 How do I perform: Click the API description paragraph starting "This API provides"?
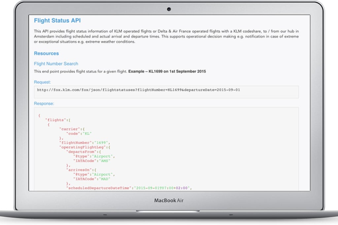[x=166, y=36]
